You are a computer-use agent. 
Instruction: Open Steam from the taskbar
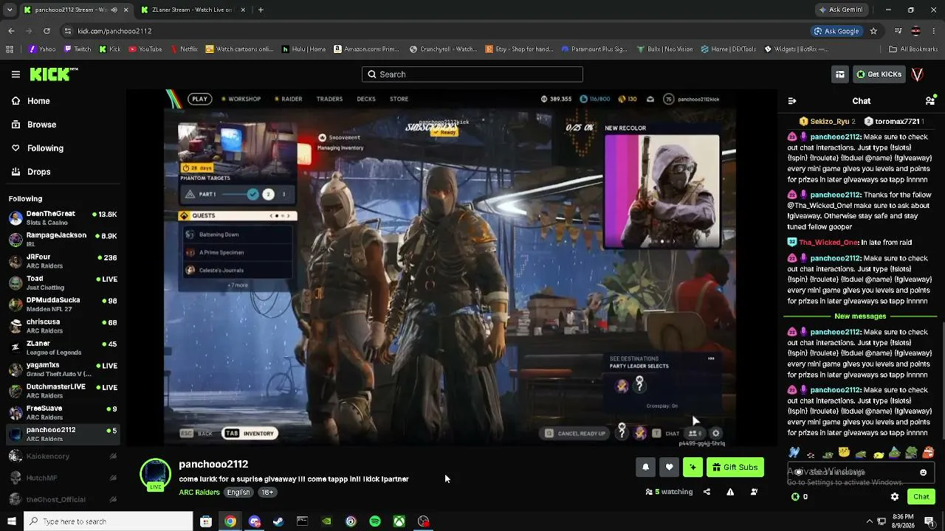click(x=278, y=521)
